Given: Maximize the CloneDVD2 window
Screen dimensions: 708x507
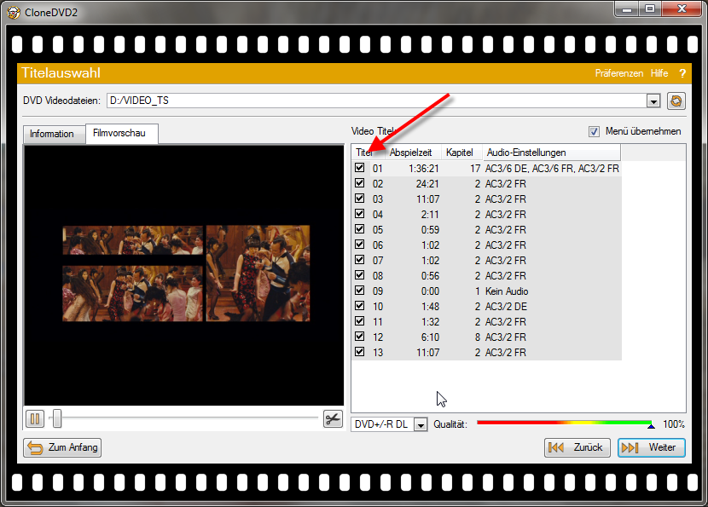Looking at the screenshot, I should (x=650, y=9).
